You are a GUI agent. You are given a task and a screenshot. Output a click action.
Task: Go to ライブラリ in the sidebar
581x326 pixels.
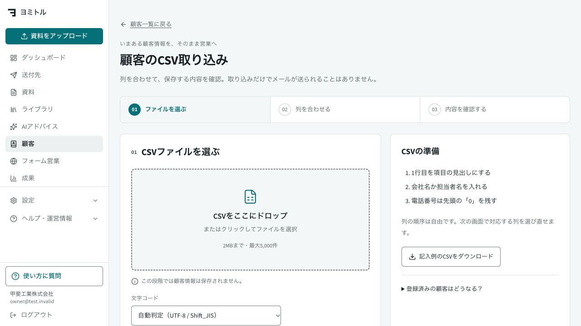click(54, 110)
